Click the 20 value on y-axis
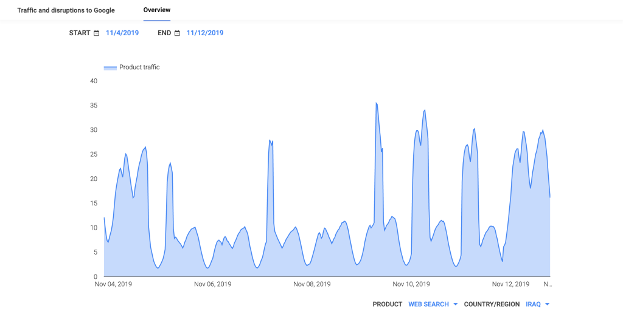The height and width of the screenshot is (322, 623). click(94, 179)
